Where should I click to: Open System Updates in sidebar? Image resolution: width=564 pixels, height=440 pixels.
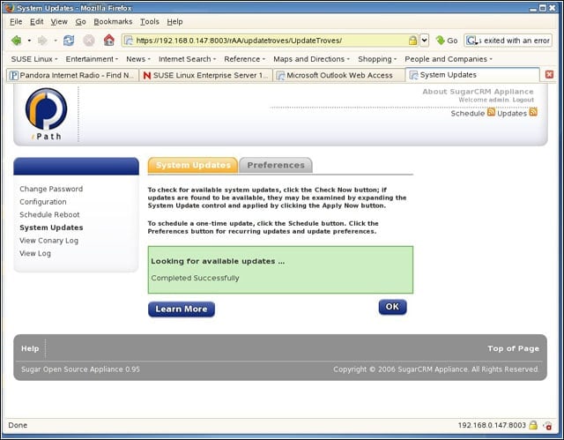point(51,227)
